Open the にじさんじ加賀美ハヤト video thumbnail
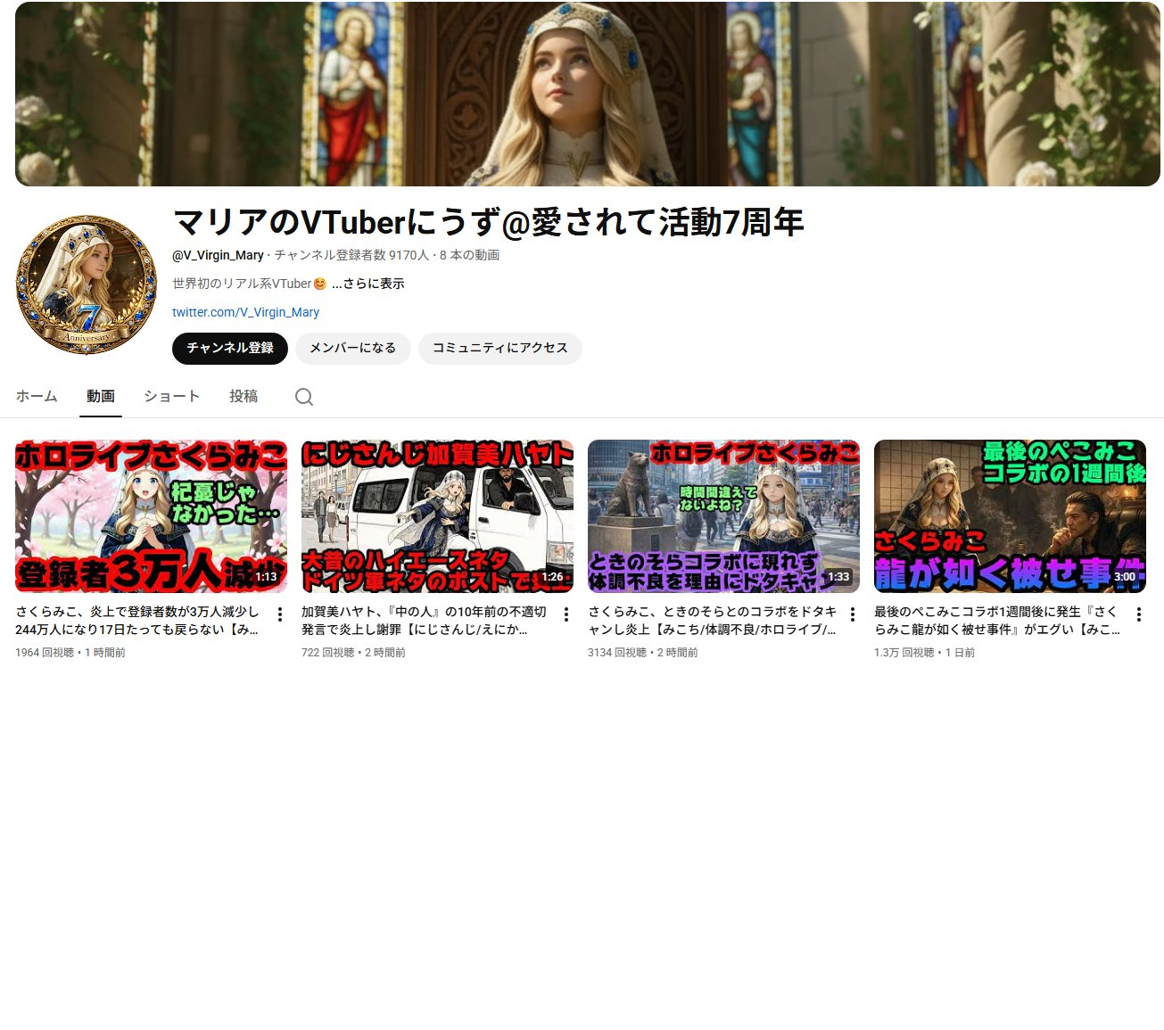Viewport: 1164px width, 1030px height. 438,516
